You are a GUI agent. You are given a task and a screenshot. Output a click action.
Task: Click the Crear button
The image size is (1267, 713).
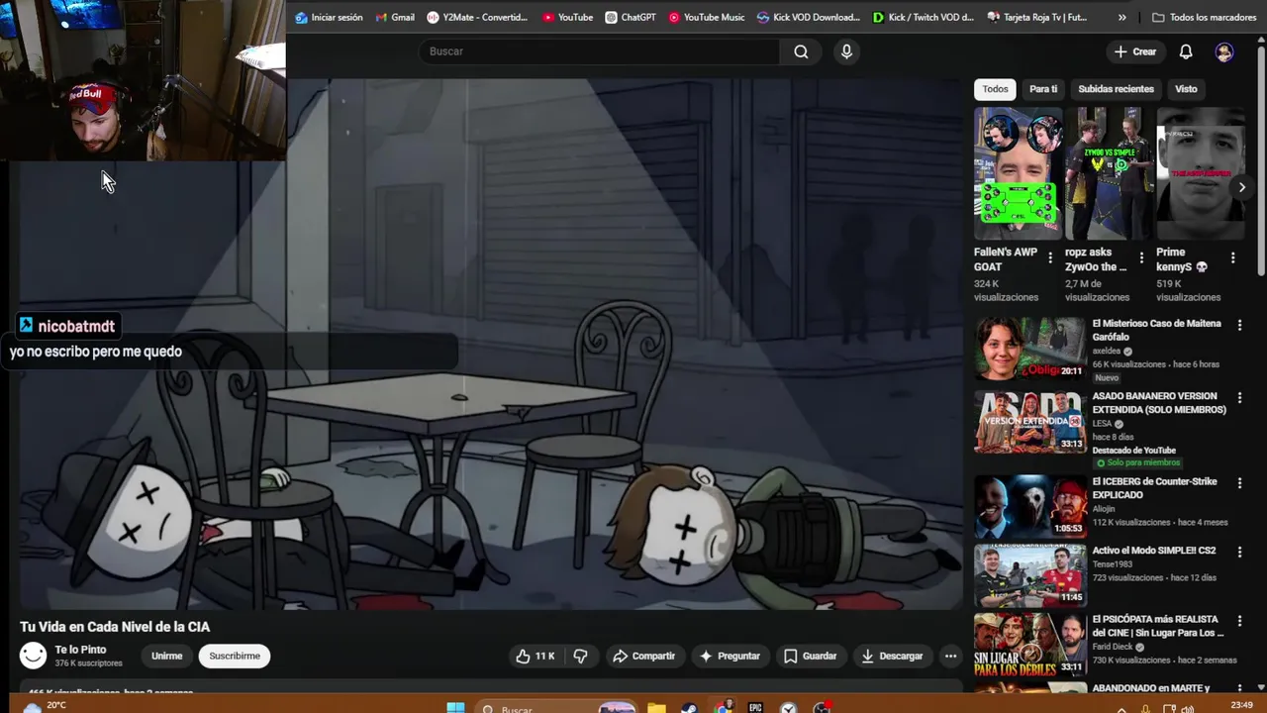(1134, 51)
